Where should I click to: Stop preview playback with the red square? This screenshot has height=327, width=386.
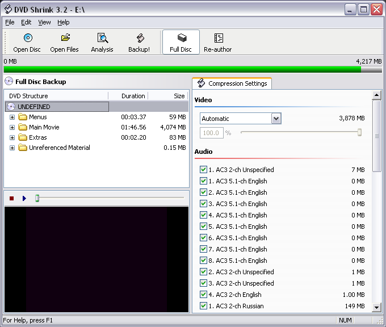point(11,198)
